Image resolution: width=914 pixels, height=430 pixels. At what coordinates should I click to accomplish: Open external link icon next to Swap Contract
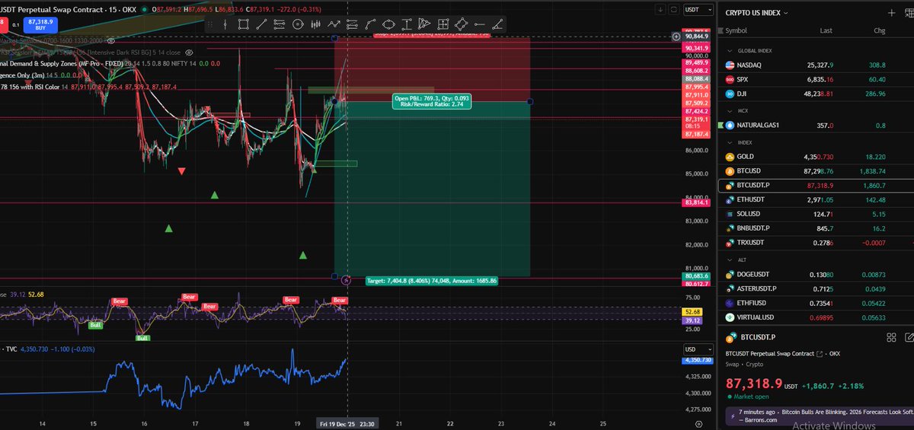820,355
